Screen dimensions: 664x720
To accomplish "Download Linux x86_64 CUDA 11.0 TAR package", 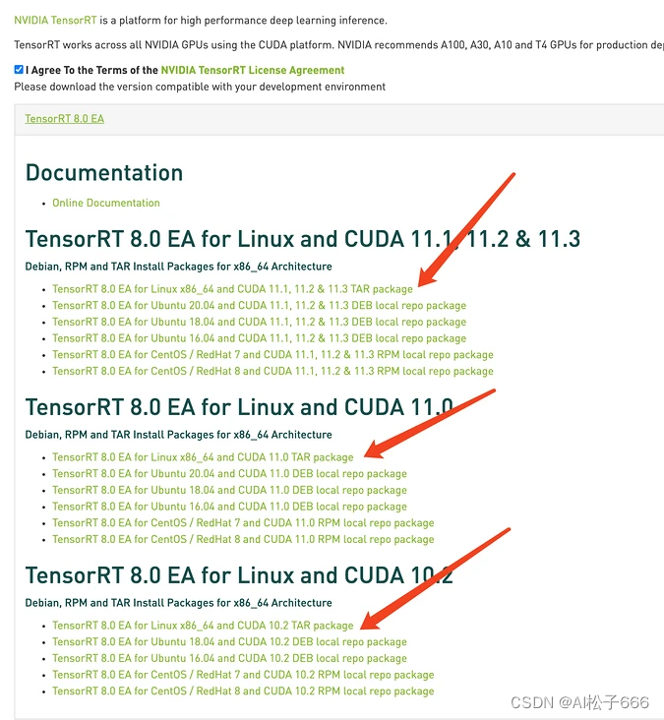I will [x=203, y=457].
